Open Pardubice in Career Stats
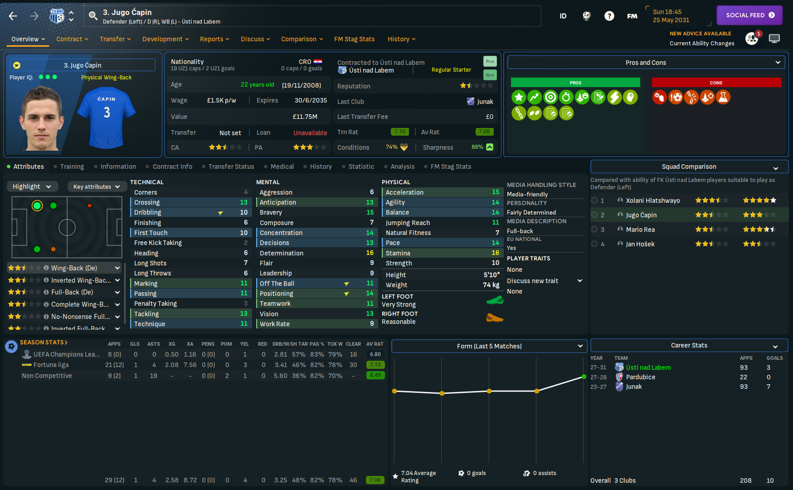The image size is (793, 490). coord(641,377)
